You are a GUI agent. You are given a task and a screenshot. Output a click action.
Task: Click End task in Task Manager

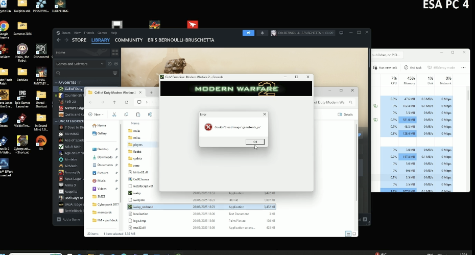point(413,67)
